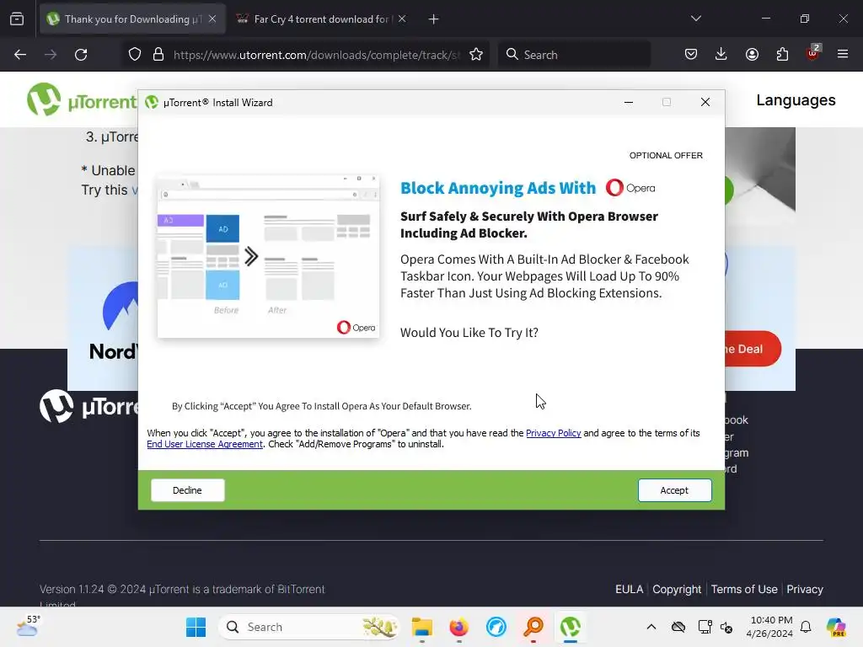Select the Thank you for Downloading tab
The height and width of the screenshot is (647, 863).
pyautogui.click(x=132, y=19)
